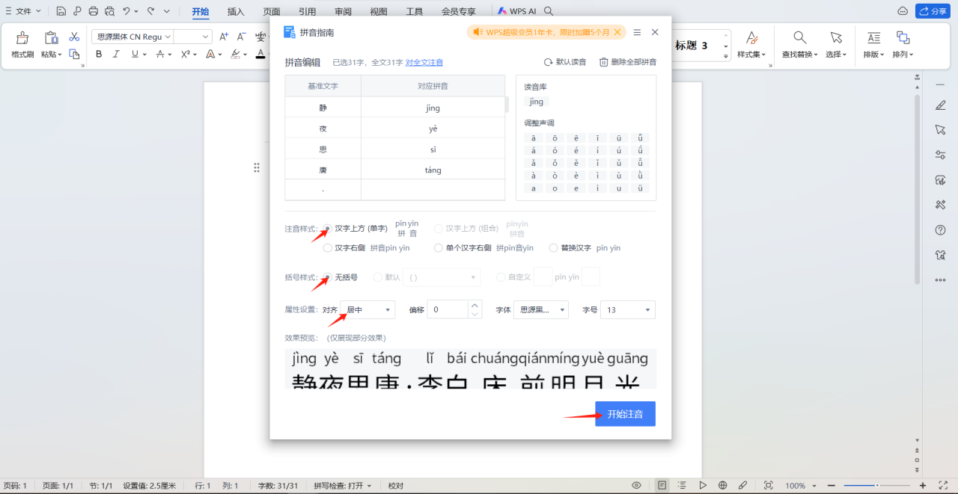This screenshot has width=958, height=494.
Task: Open sidebar help question mark icon
Action: point(941,229)
